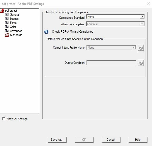Click the Cancel button
The image size is (152, 146).
point(111,140)
